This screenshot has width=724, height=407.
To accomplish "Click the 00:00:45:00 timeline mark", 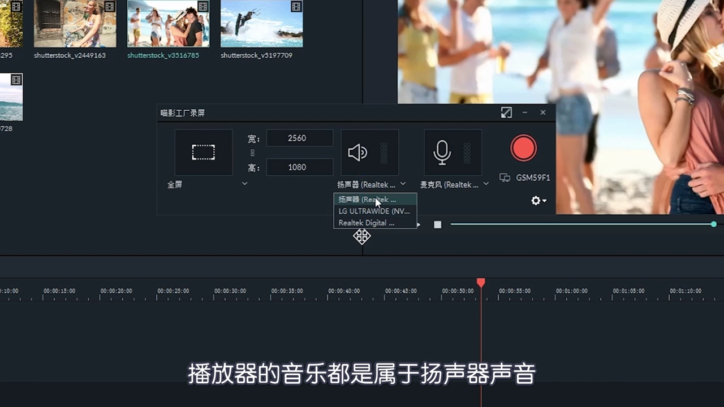I will [401, 291].
